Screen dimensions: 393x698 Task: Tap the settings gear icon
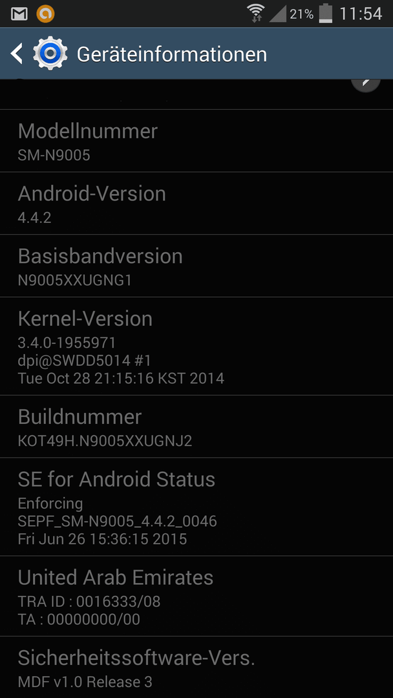[50, 54]
